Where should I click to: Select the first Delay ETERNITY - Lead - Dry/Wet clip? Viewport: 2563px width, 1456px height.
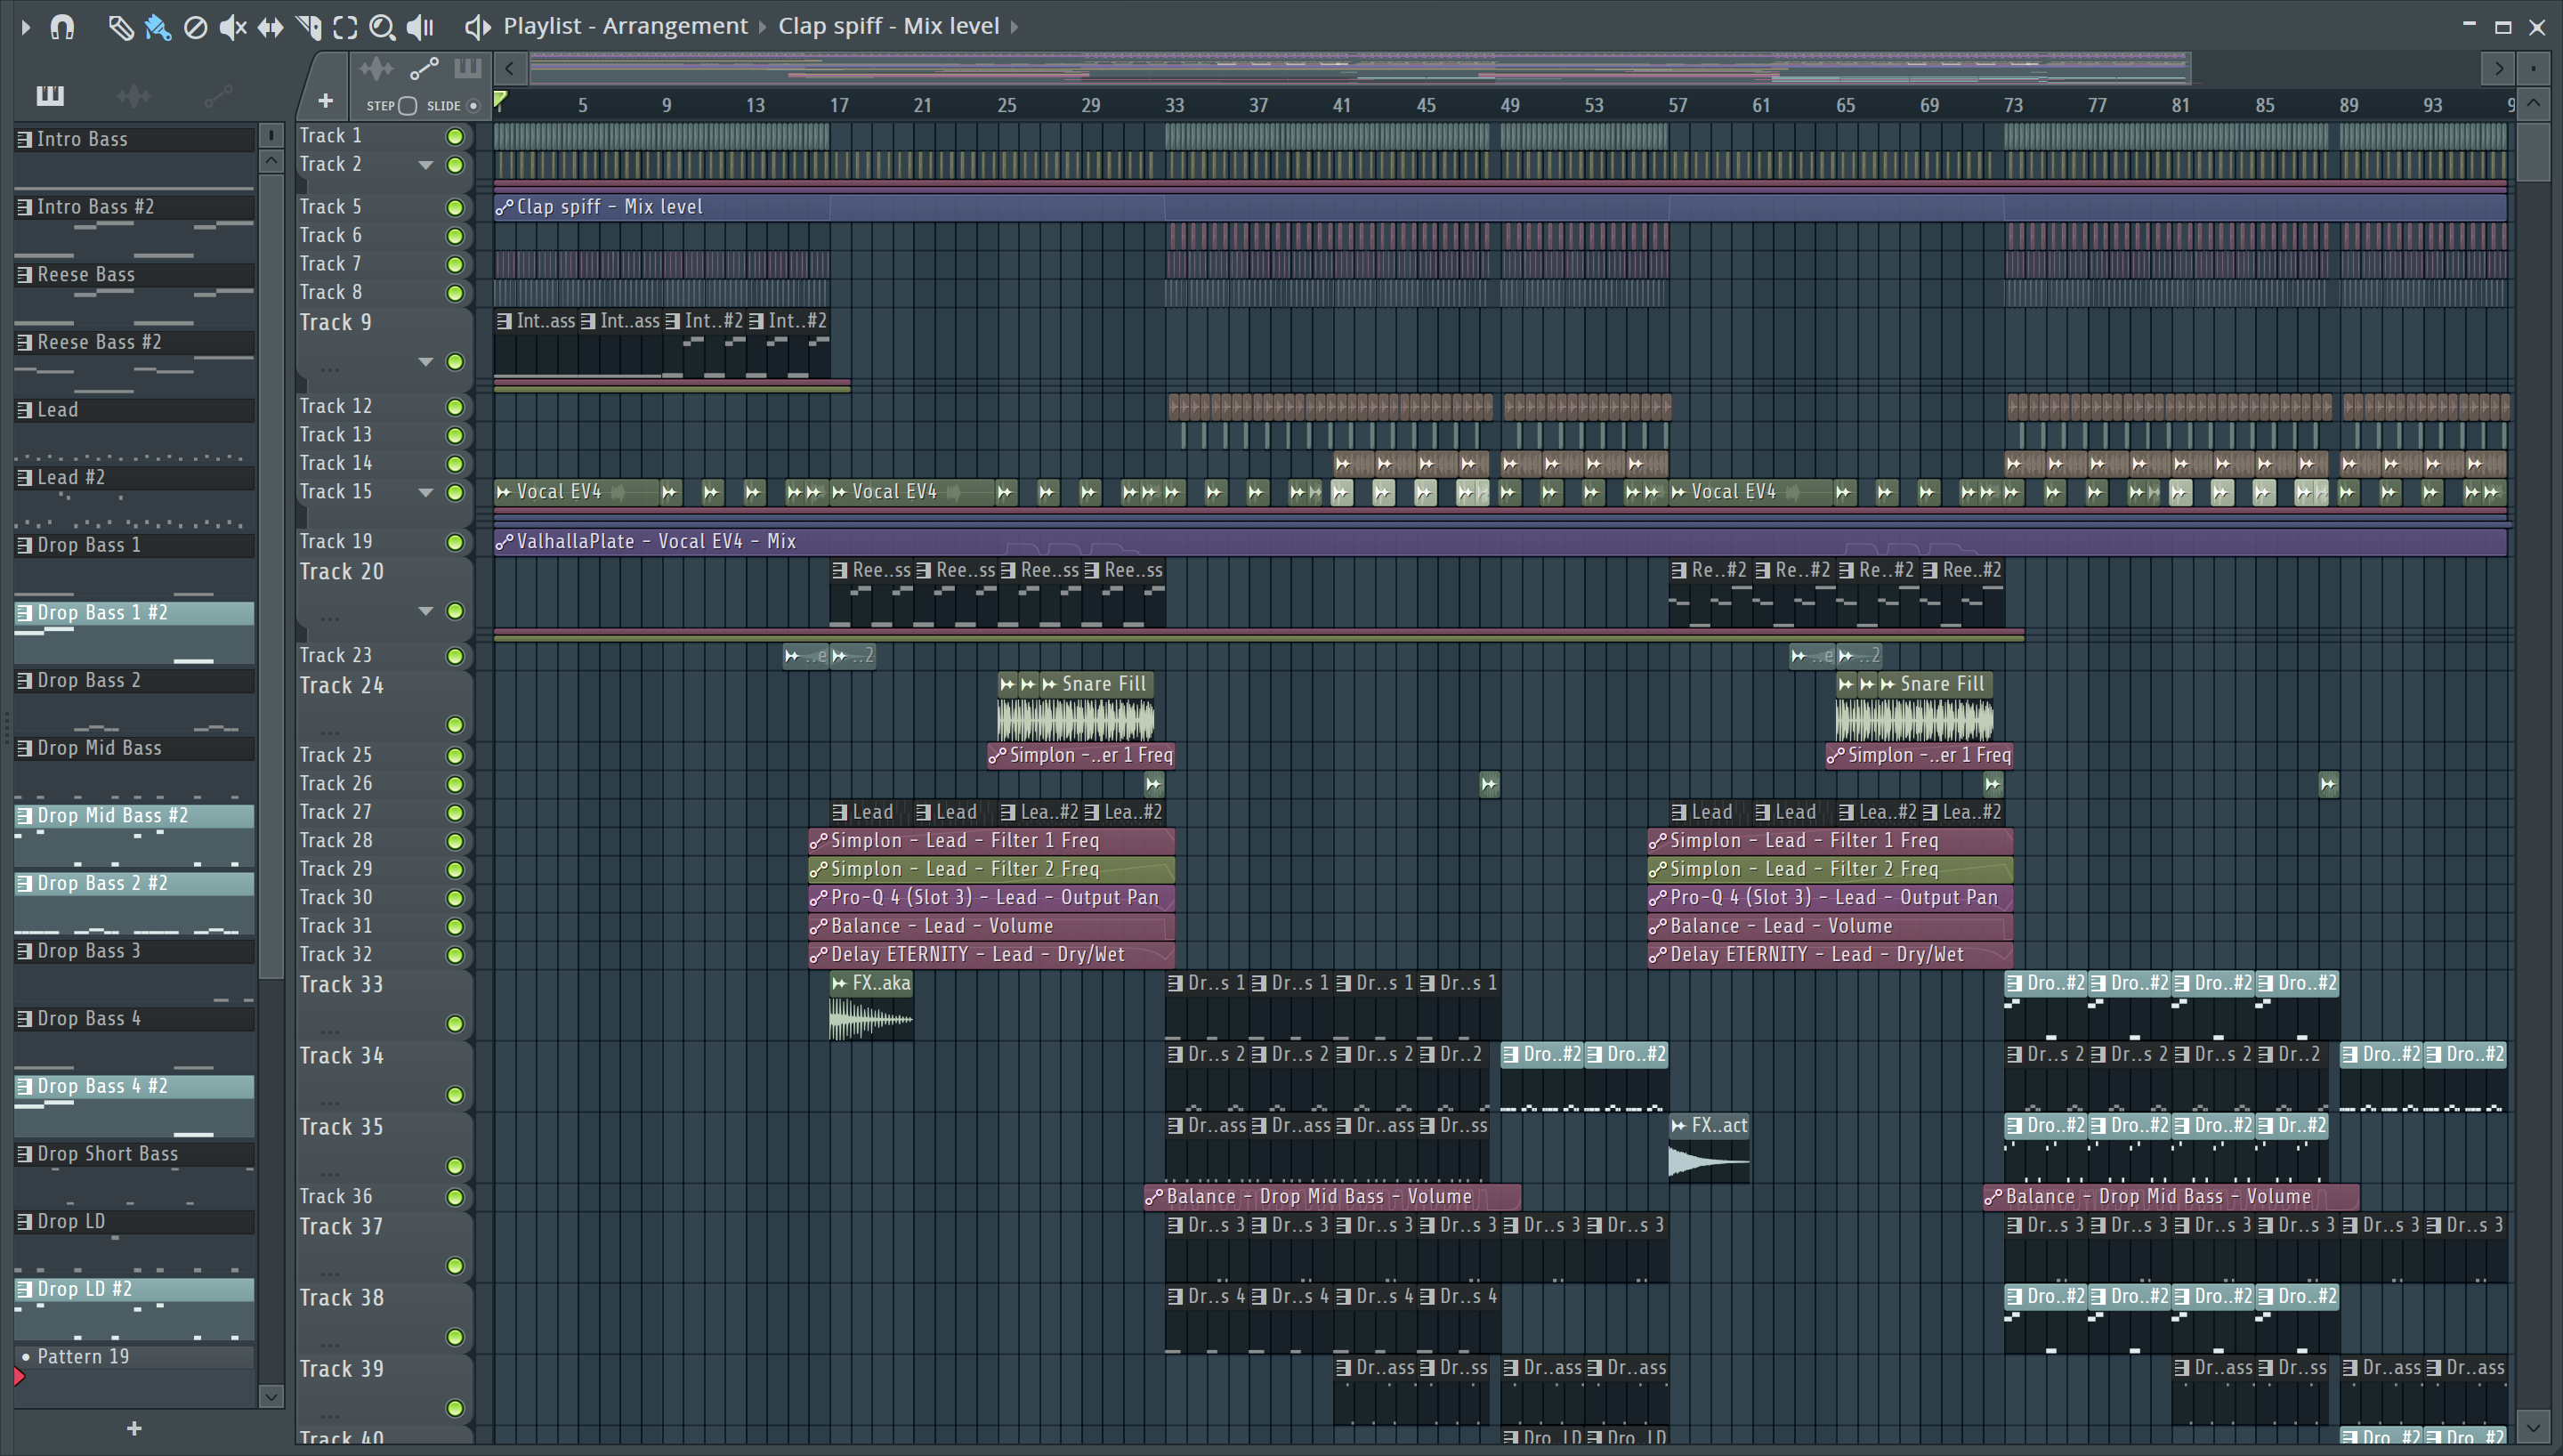point(990,955)
